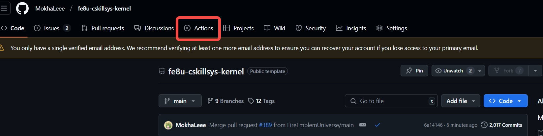View the 2,017 Commits history link
Screen dimensions: 543x136
501,125
